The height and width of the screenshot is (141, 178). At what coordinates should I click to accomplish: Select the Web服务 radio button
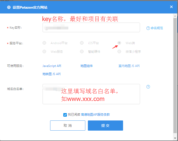tap(44, 51)
